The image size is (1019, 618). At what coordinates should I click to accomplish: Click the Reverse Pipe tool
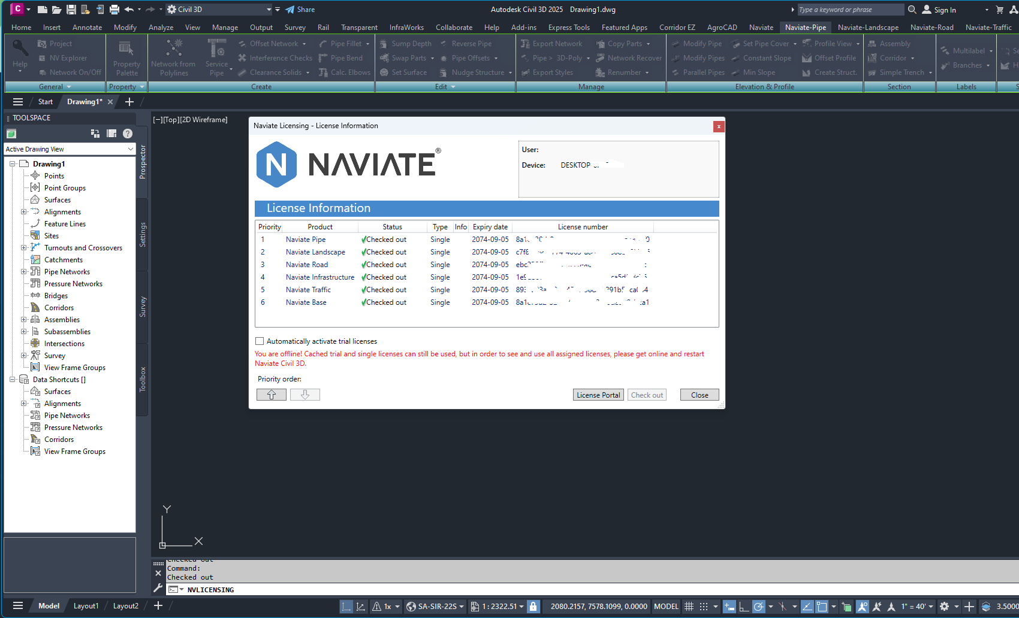[x=466, y=44]
